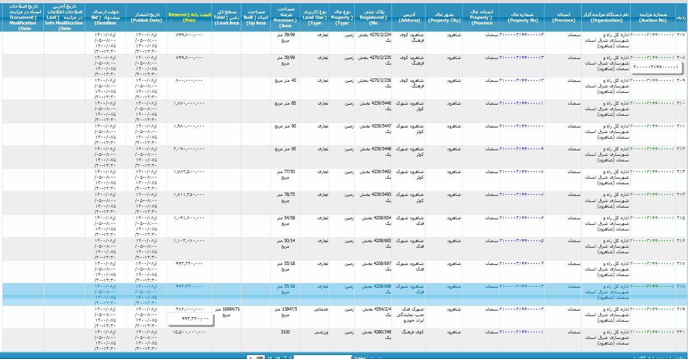Screen dimensions: 688x359
Task: Go to the next page using pager arrow
Action: coord(278,357)
